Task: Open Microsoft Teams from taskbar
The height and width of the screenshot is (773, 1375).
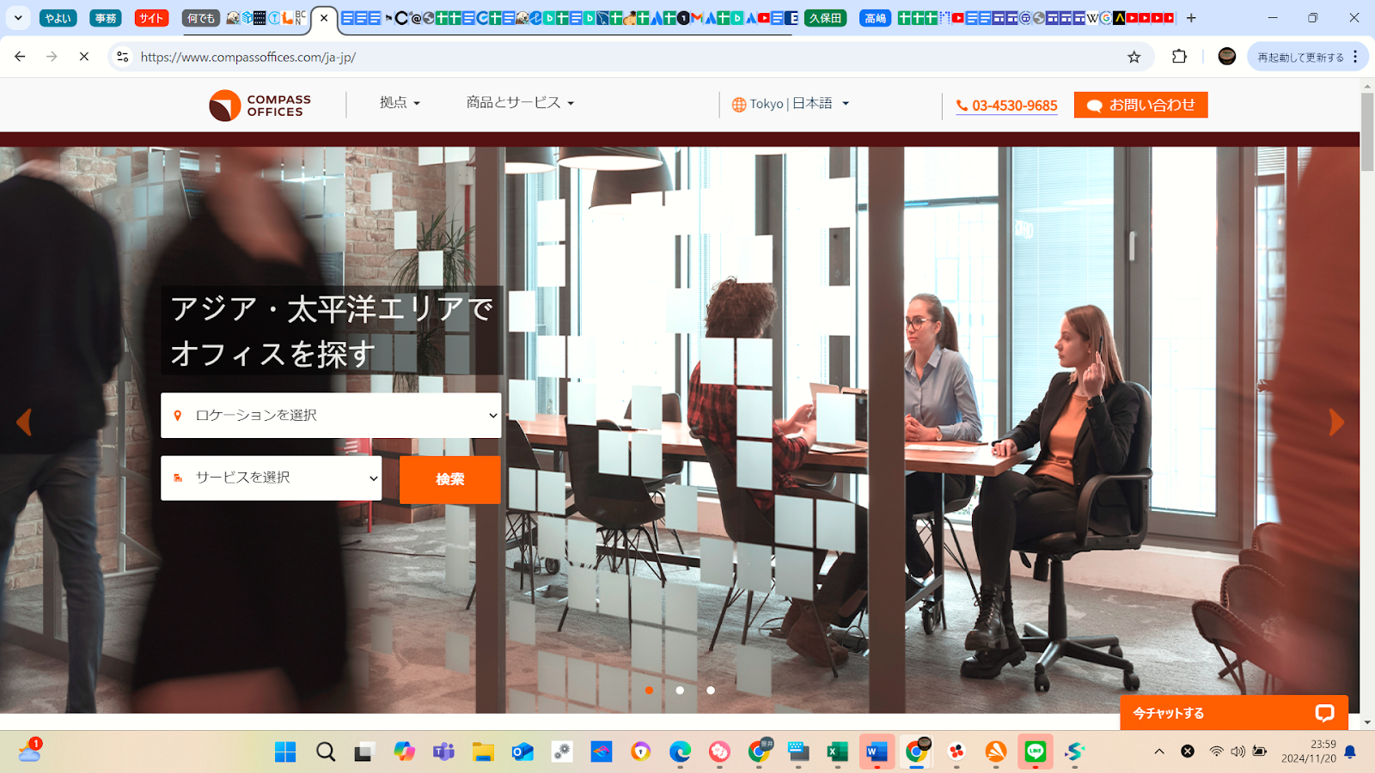Action: tap(443, 752)
